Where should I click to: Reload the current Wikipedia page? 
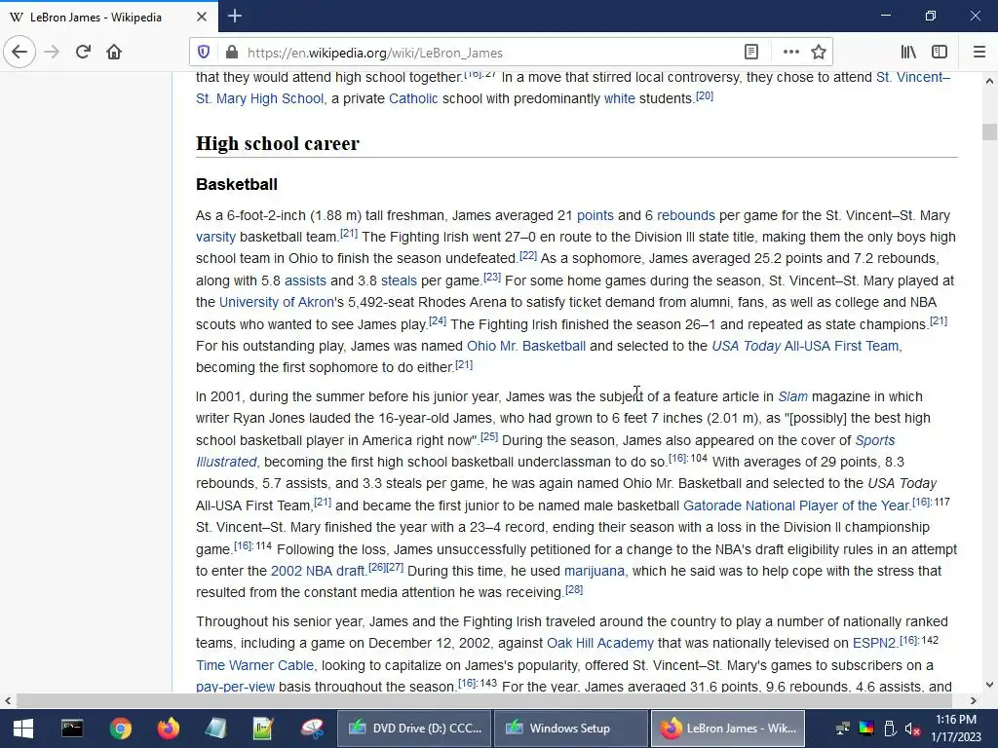(x=83, y=53)
